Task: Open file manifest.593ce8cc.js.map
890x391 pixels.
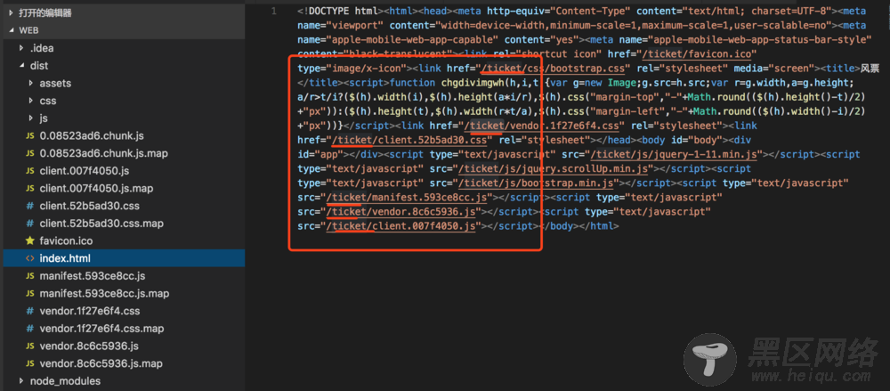Action: pyautogui.click(x=104, y=294)
